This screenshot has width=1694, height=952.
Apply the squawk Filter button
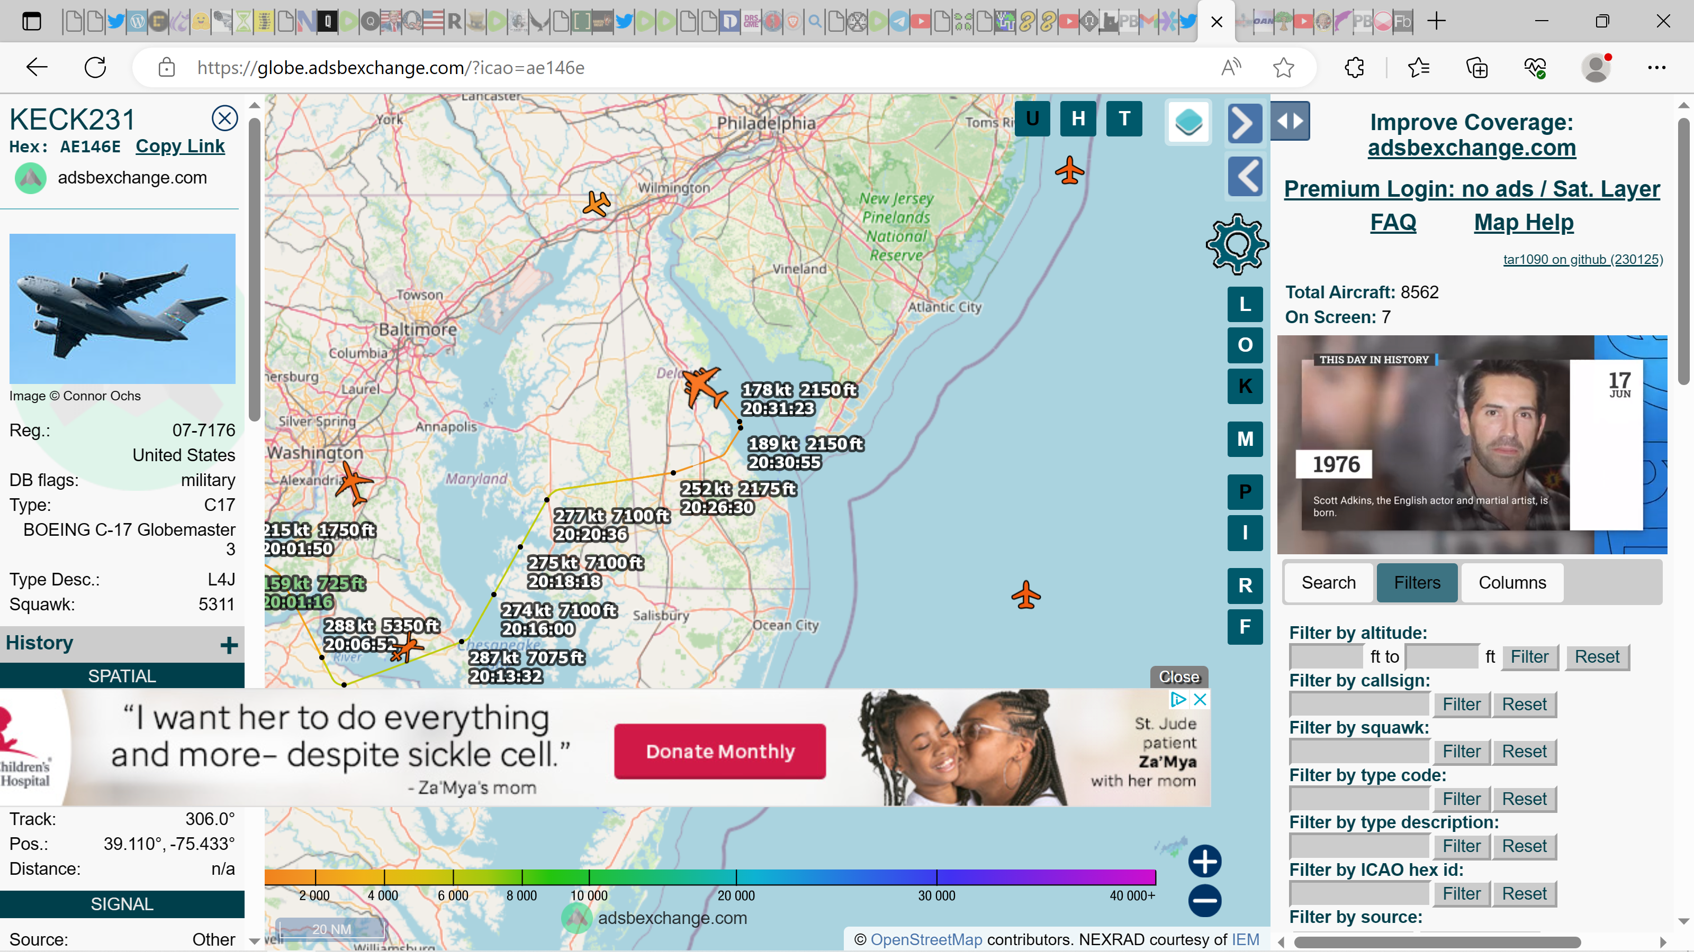click(1461, 752)
